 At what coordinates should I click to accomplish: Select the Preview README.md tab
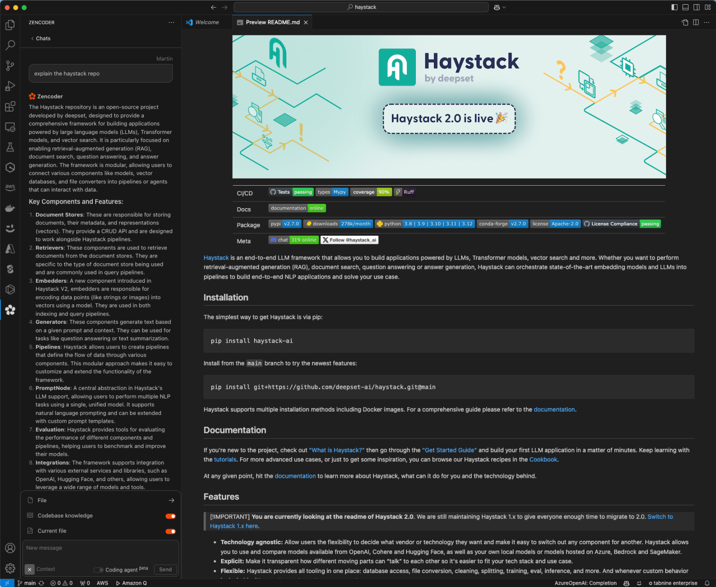[272, 22]
